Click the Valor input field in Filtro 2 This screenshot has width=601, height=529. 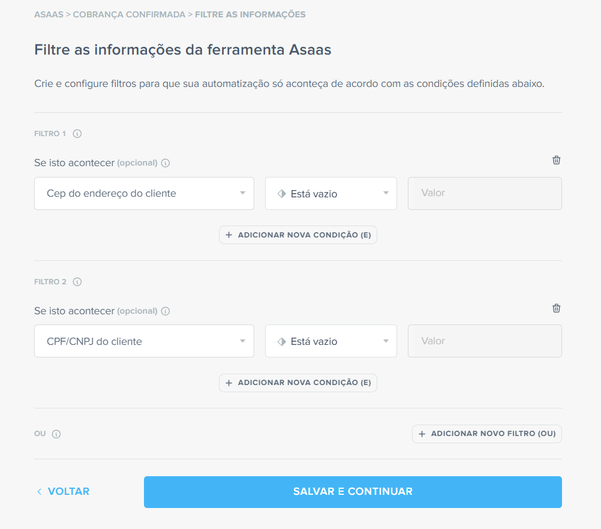[484, 341]
